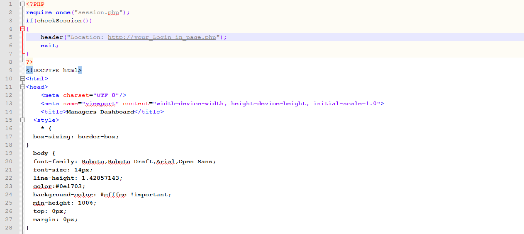The image size is (524, 234).
Task: Click the header function name
Action: click(x=51, y=37)
